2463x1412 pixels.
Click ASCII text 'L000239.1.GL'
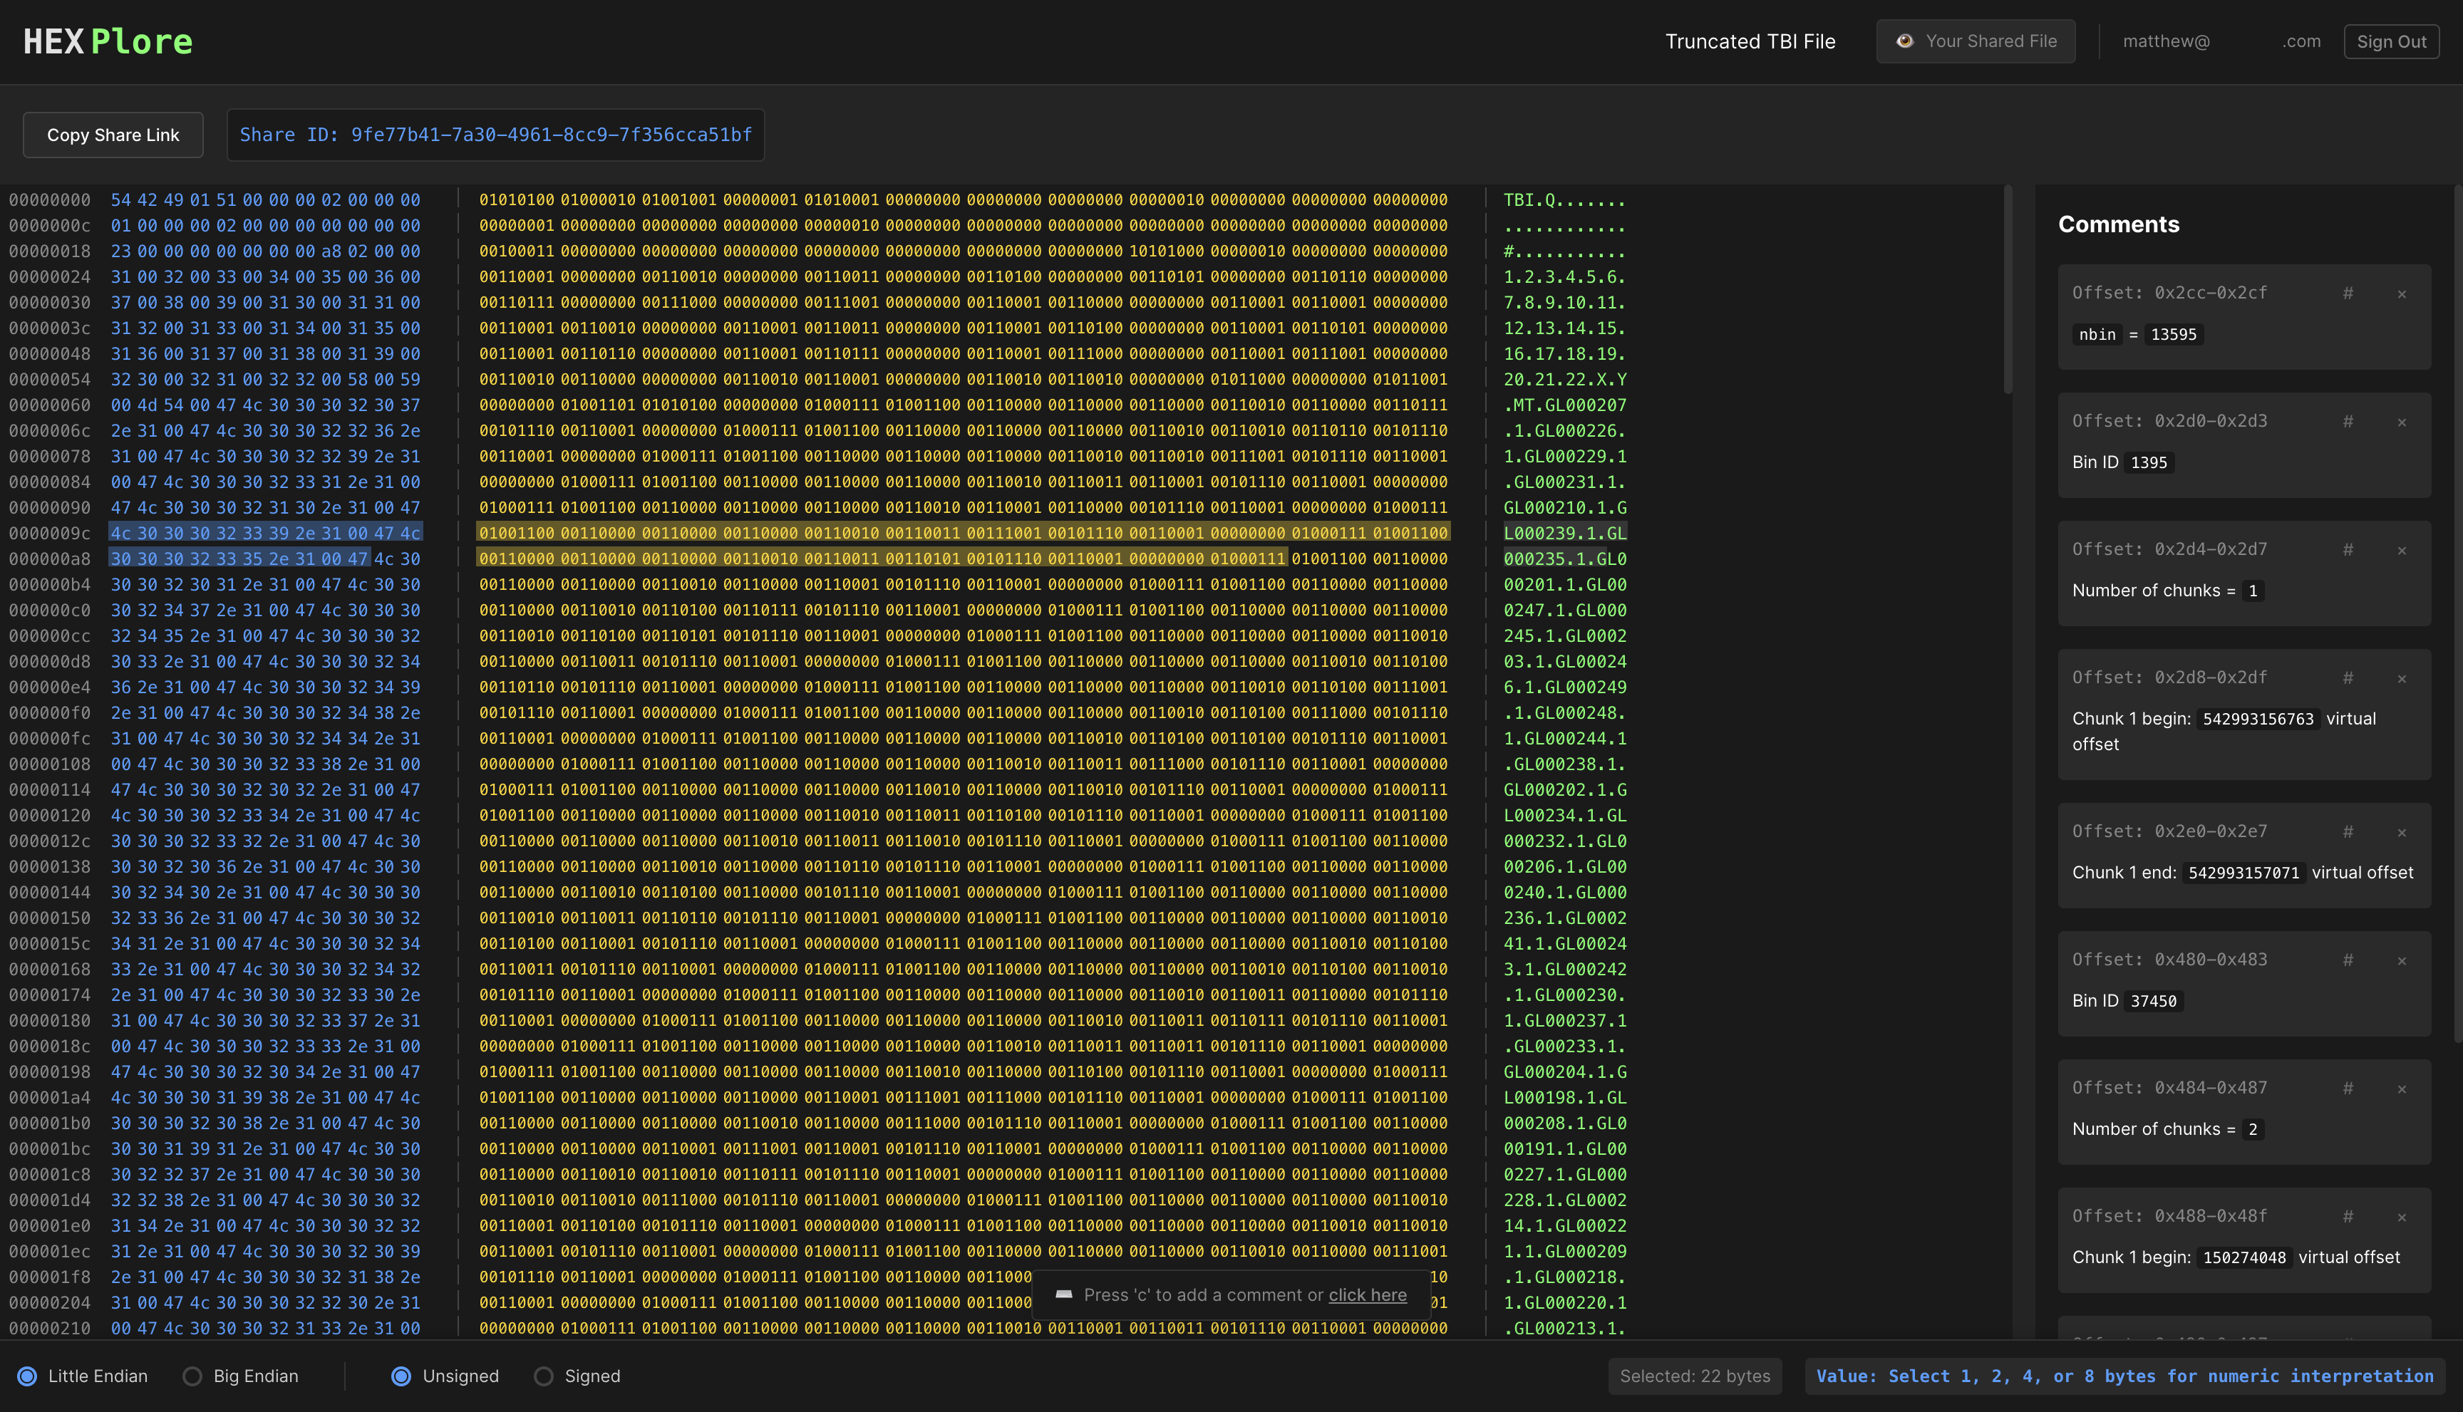pyautogui.click(x=1565, y=534)
